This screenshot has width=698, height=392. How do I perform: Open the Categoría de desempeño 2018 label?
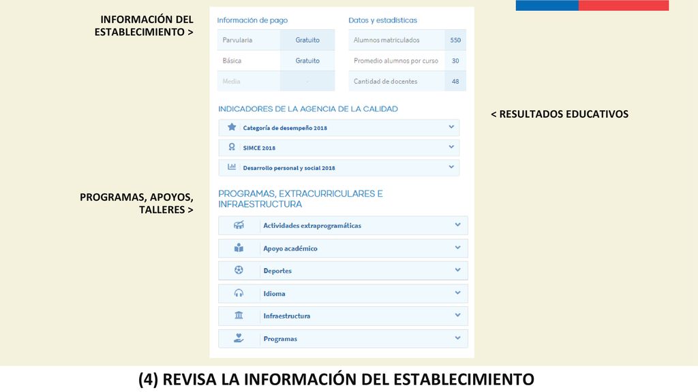point(285,128)
